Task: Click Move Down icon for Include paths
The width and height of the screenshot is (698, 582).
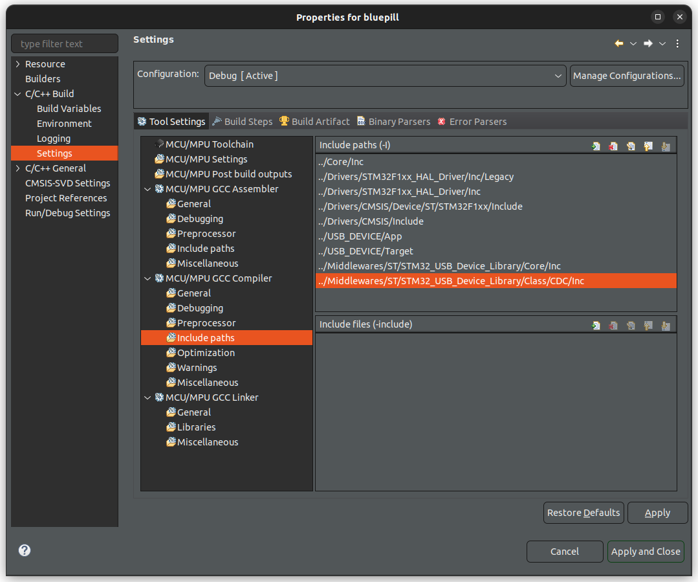Action: click(666, 146)
